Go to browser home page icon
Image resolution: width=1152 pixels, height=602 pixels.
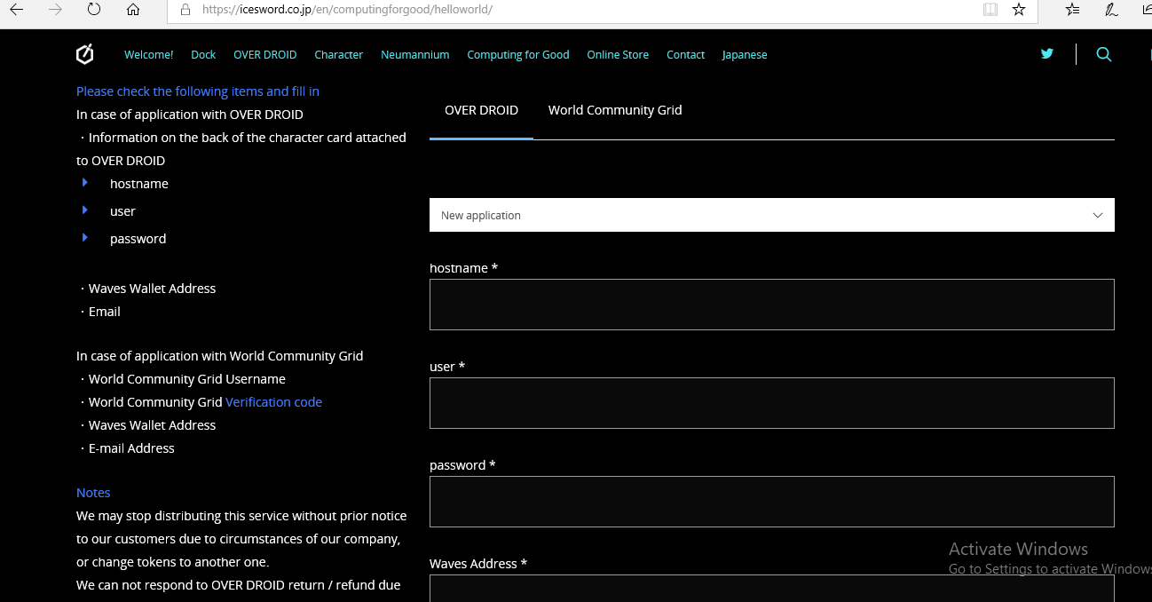pos(133,10)
